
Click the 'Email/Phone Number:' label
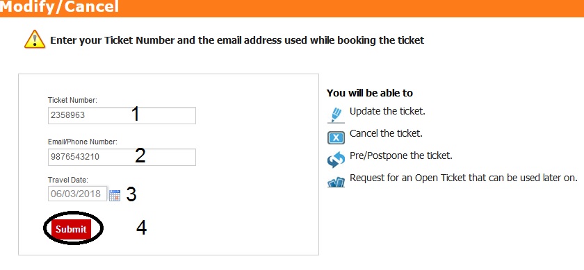click(x=83, y=142)
